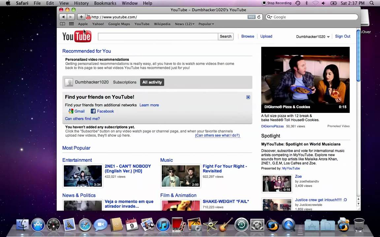This screenshot has width=380, height=237.
Task: Click scrollbar down arrow
Action: [359, 204]
